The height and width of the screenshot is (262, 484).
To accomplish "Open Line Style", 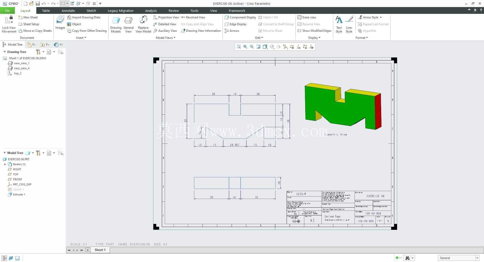I will (x=349, y=24).
